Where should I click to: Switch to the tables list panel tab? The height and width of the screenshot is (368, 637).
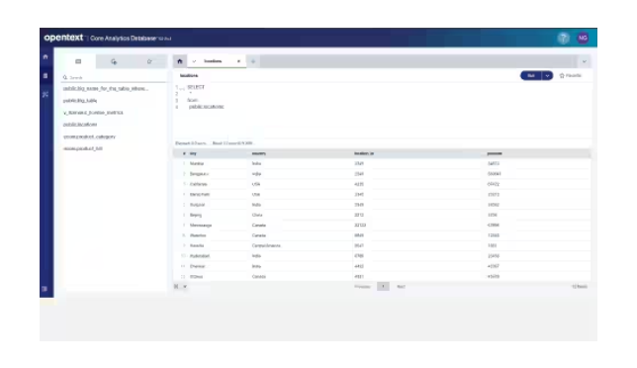tap(78, 61)
